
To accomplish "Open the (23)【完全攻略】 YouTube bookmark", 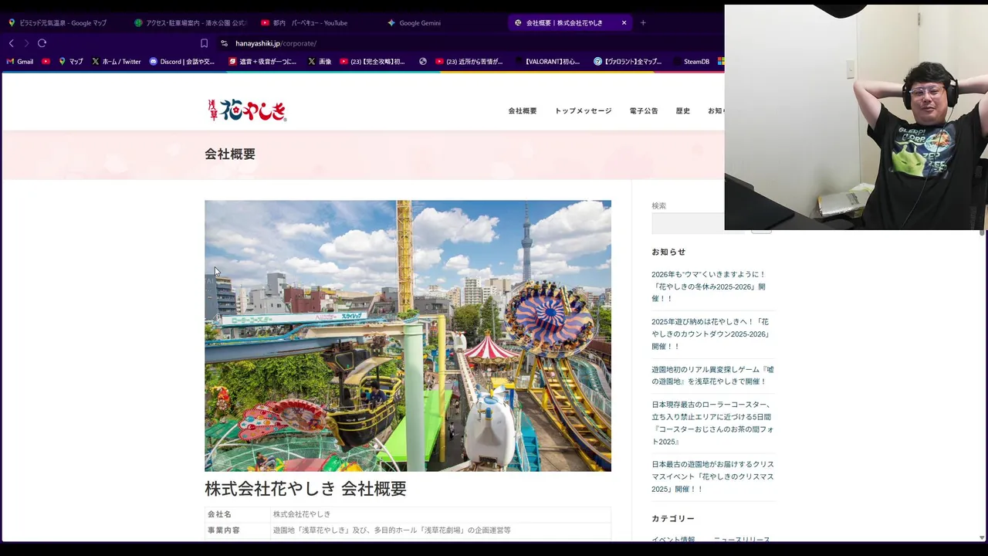I will 372,61.
